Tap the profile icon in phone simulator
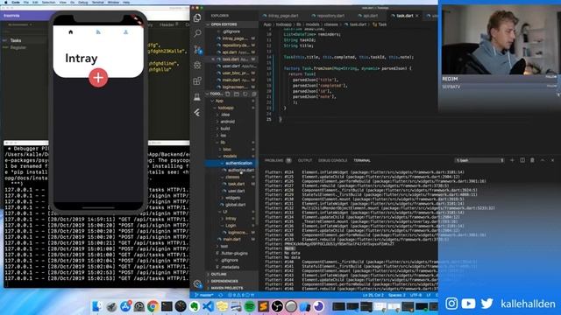Image resolution: width=561 pixels, height=315 pixels. click(125, 32)
